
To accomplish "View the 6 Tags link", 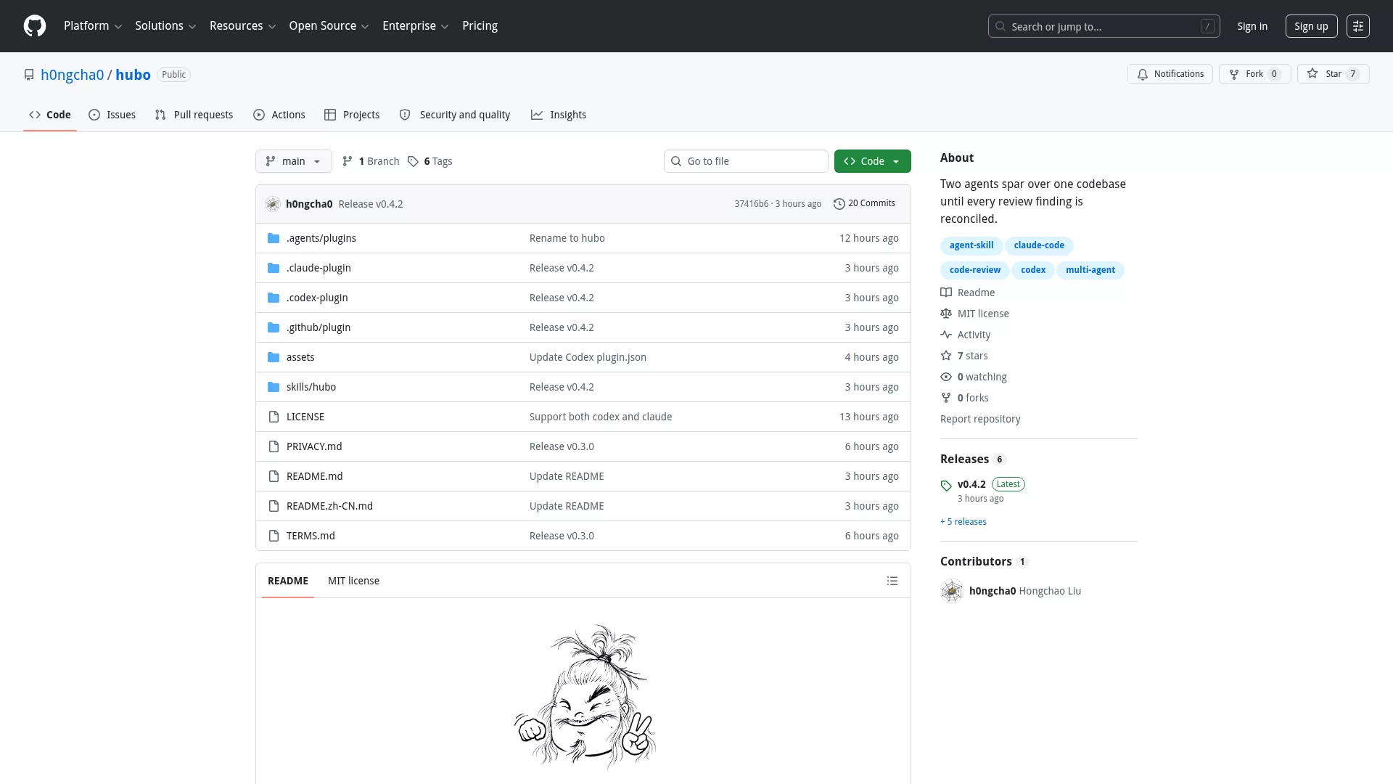I will point(430,161).
